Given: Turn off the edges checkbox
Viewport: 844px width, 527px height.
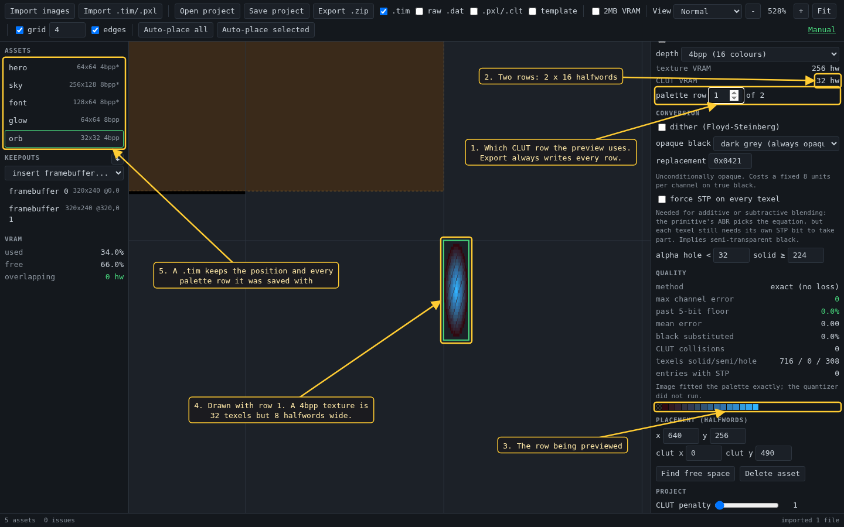Looking at the screenshot, I should 95,30.
